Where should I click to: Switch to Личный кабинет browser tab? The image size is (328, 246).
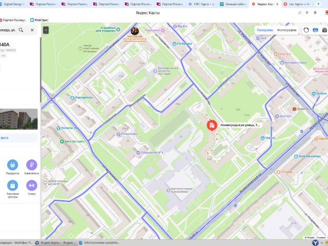233,4
